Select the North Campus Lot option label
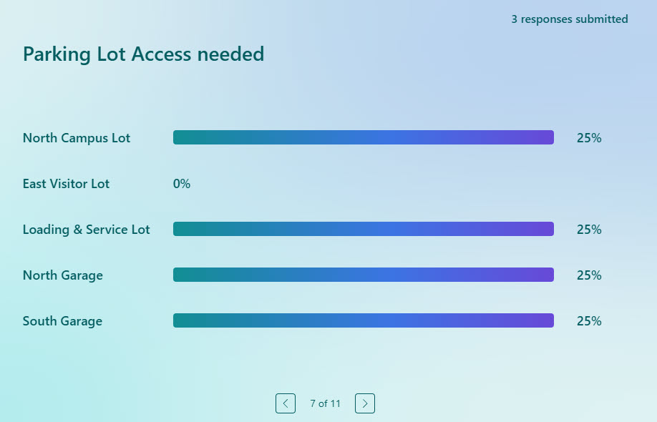657x422 pixels. [76, 137]
